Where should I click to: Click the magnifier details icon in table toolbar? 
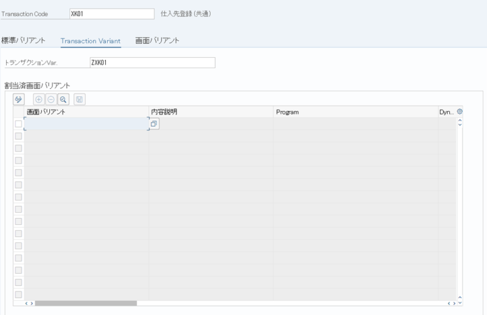click(63, 99)
